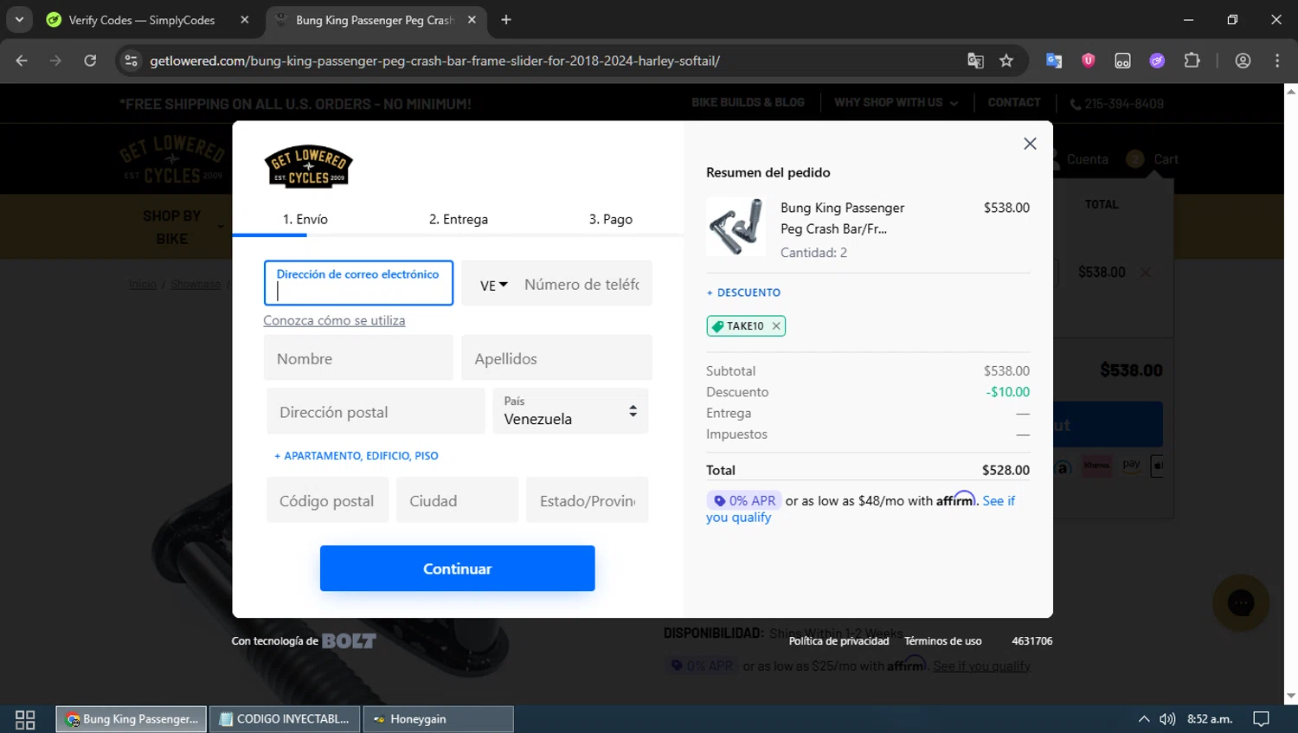Focus the Código postal field
This screenshot has height=733, width=1298.
tap(327, 500)
